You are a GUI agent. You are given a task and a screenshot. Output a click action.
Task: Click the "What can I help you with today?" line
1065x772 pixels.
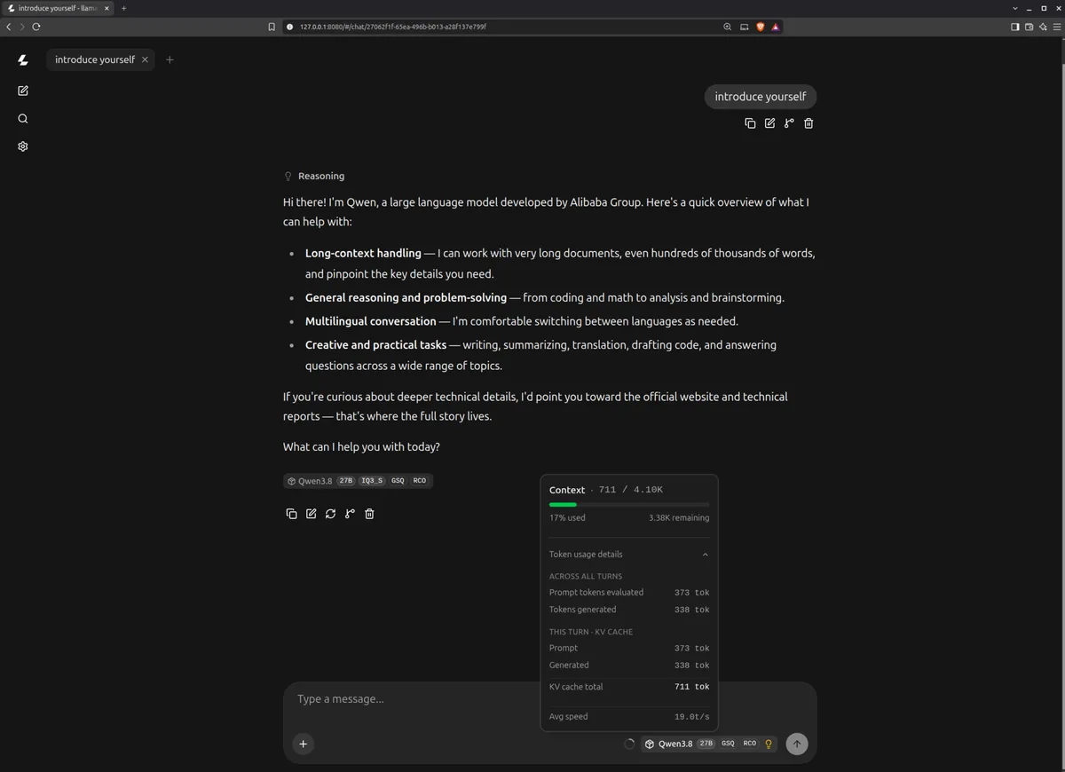[361, 446]
